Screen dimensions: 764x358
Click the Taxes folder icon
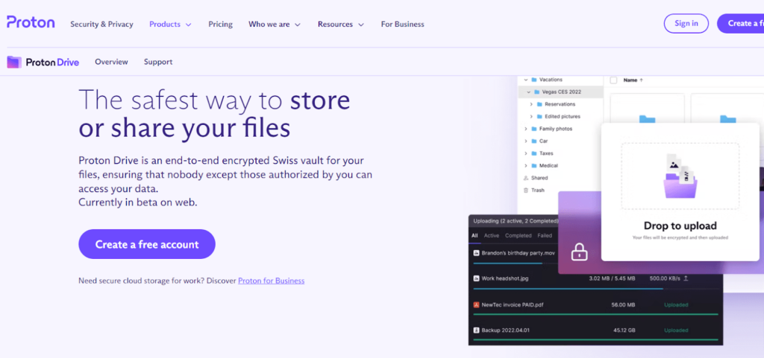(x=534, y=153)
